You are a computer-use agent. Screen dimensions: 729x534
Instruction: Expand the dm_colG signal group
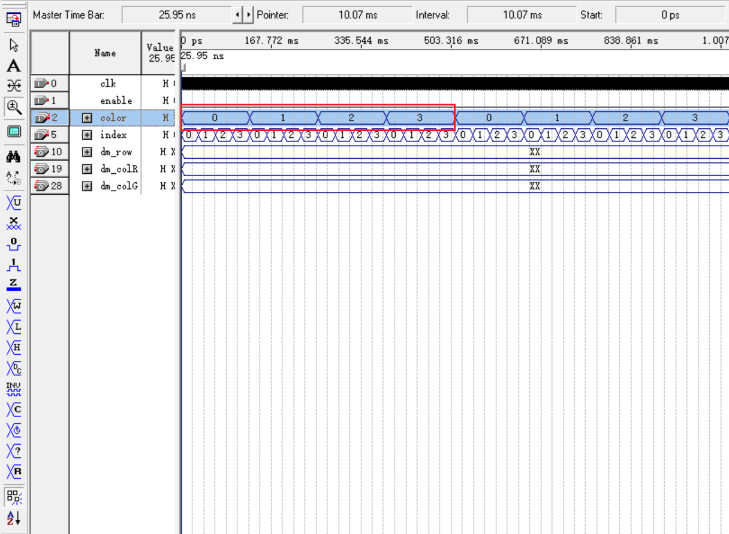(88, 186)
